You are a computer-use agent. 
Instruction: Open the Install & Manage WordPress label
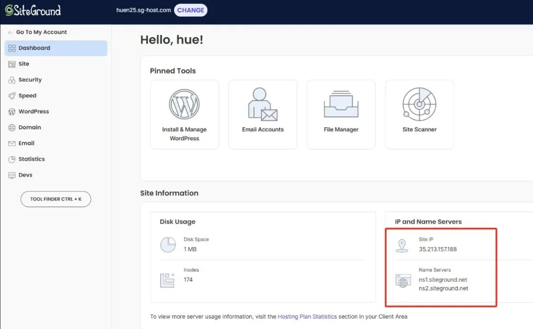[184, 134]
